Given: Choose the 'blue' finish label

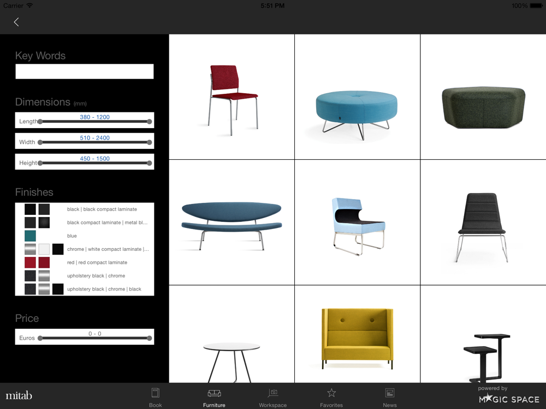Looking at the screenshot, I should (x=72, y=236).
